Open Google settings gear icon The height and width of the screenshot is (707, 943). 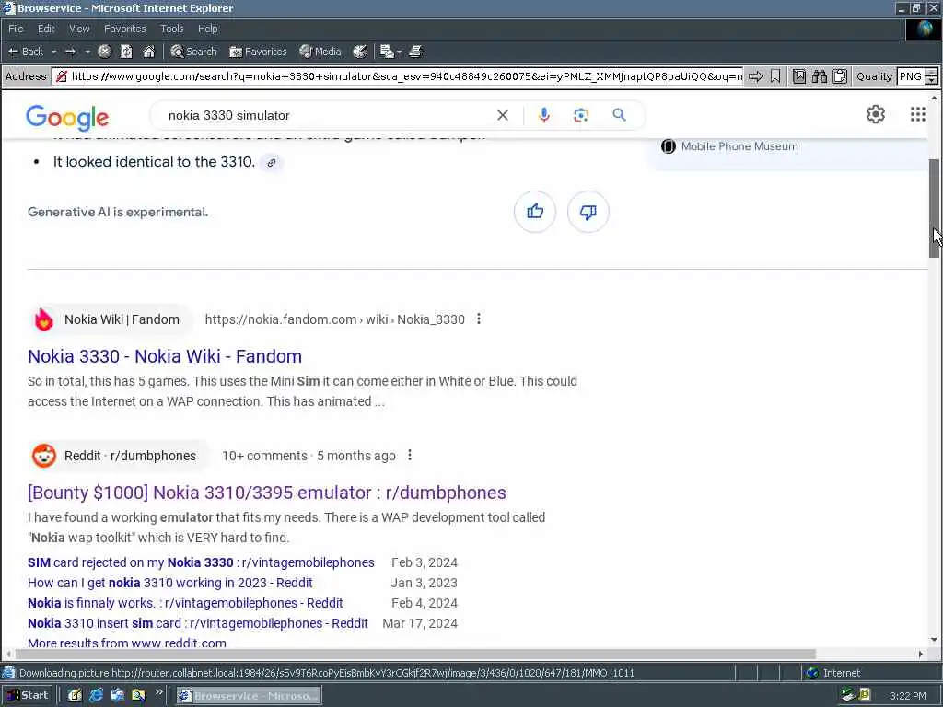point(875,114)
